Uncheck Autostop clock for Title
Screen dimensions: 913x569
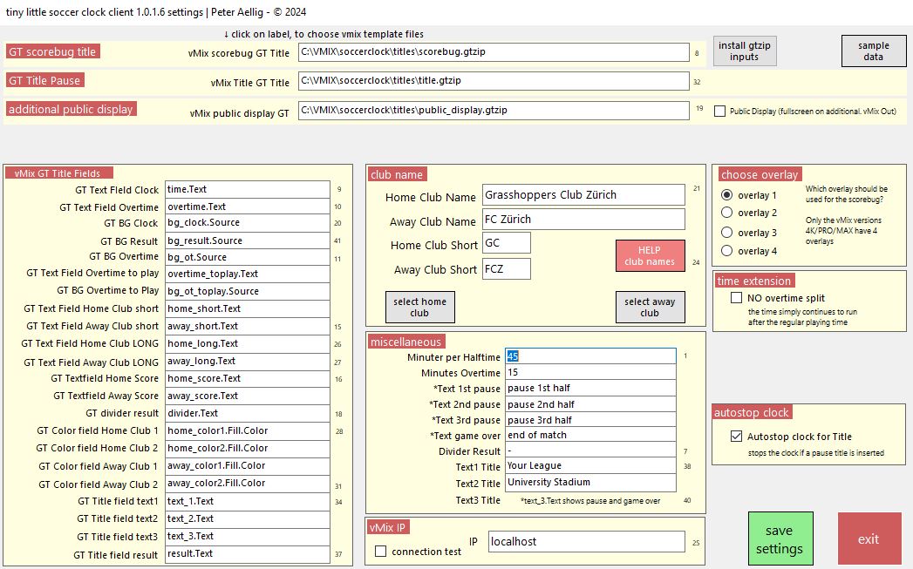[736, 437]
